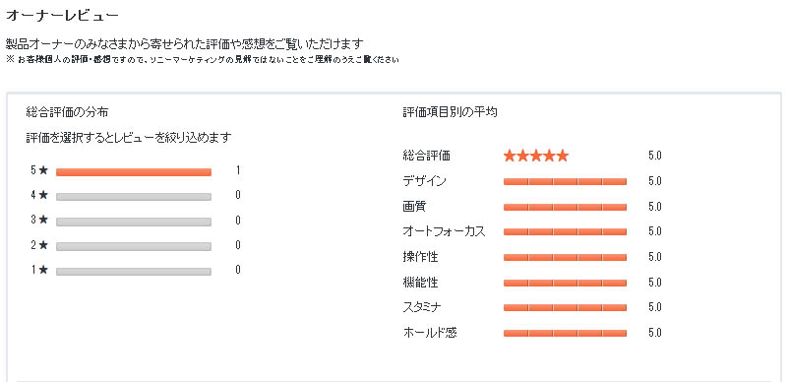Viewport: 787px width, 382px height.
Task: Filter reviews by the 4-star bar
Action: pyautogui.click(x=134, y=197)
